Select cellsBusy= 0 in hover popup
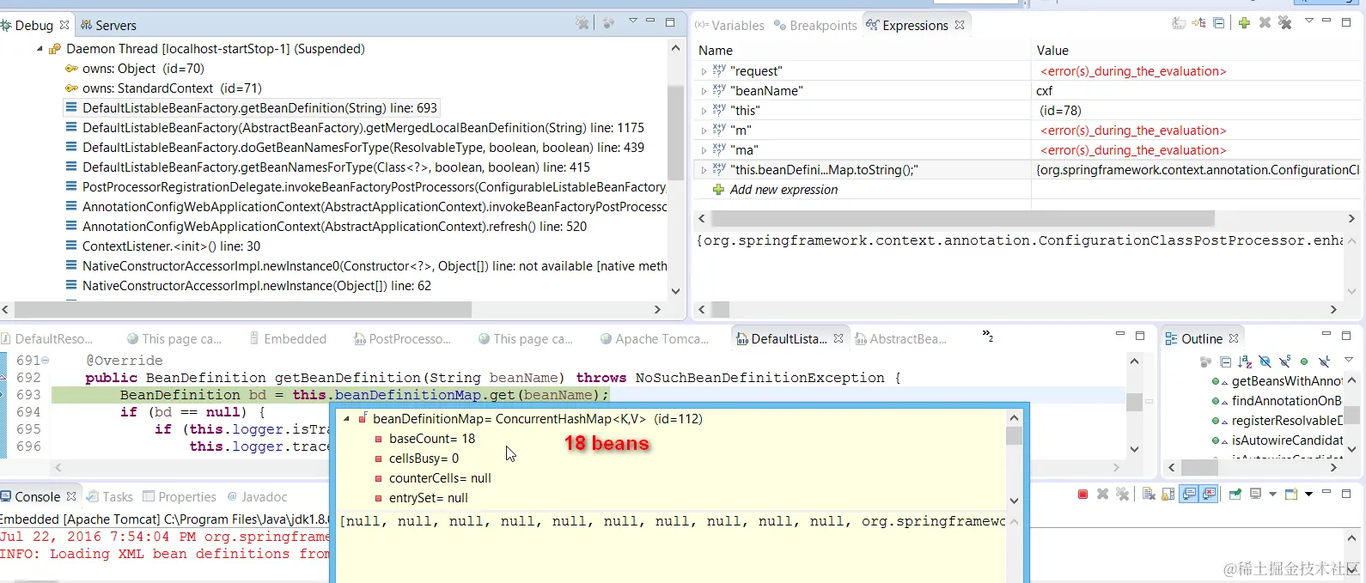Image resolution: width=1366 pixels, height=583 pixels. tap(424, 459)
